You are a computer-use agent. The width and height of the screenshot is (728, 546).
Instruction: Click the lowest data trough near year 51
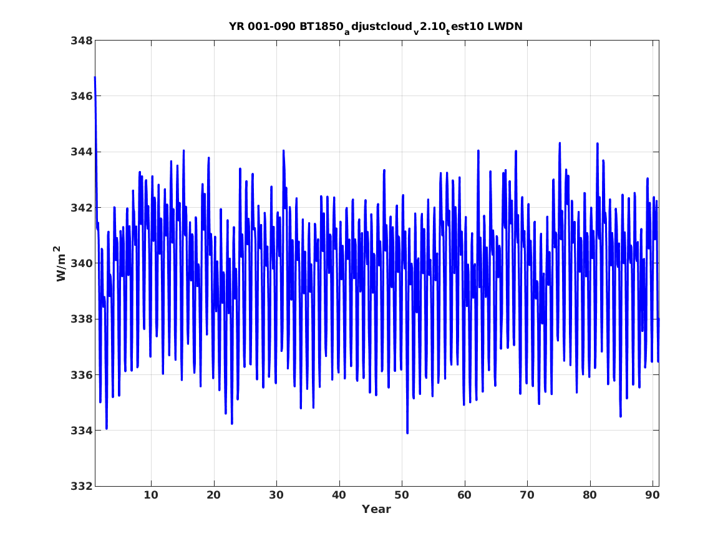click(407, 432)
